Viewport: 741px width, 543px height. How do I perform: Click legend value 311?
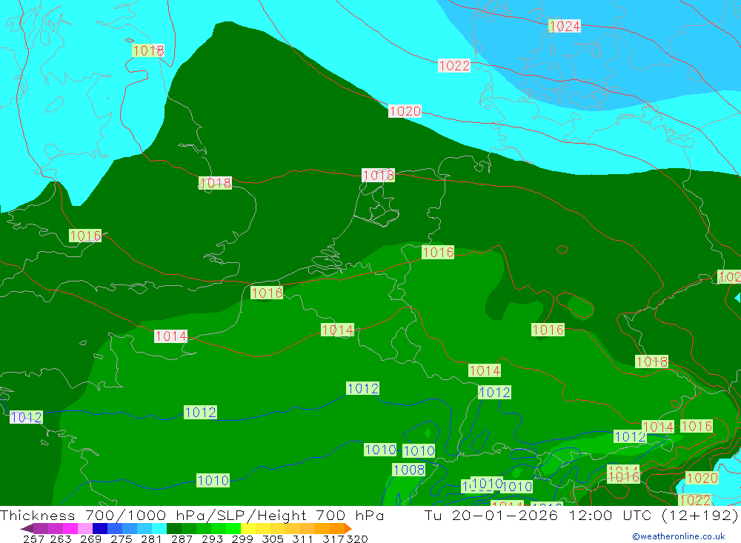coord(302,539)
